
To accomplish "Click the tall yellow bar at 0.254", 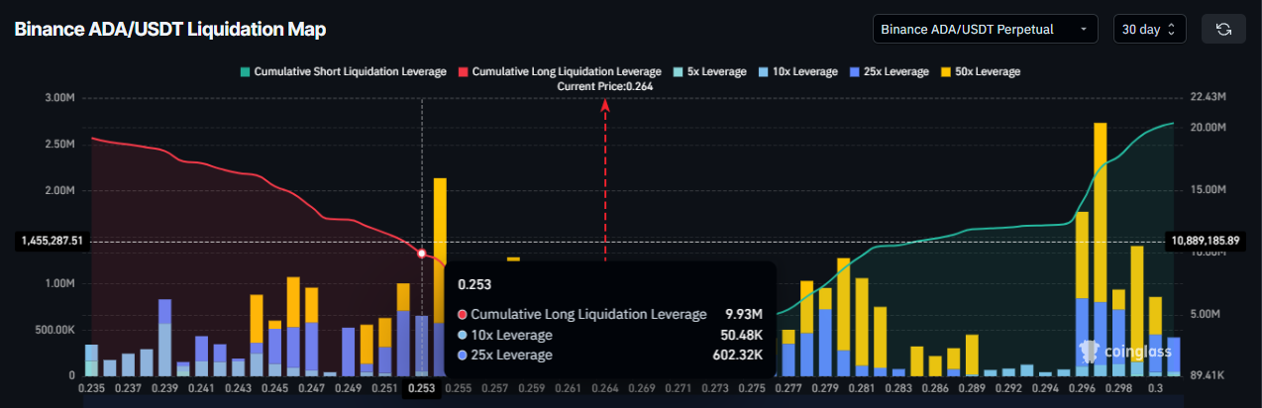I will [x=440, y=228].
